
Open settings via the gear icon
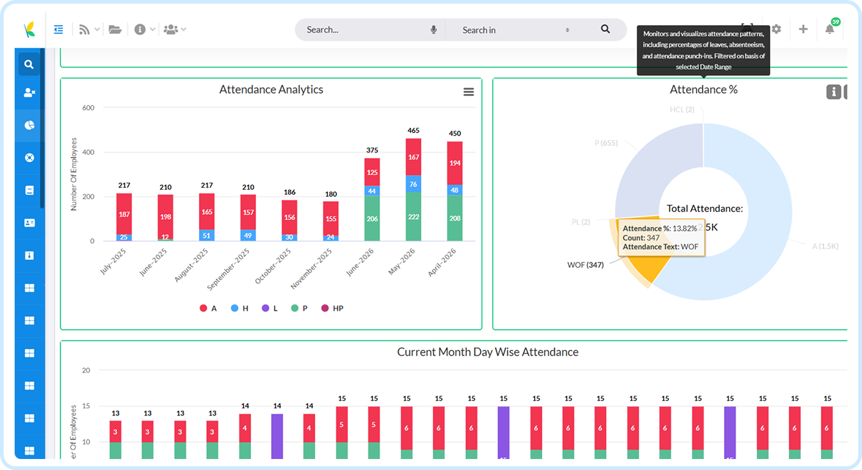click(x=776, y=29)
